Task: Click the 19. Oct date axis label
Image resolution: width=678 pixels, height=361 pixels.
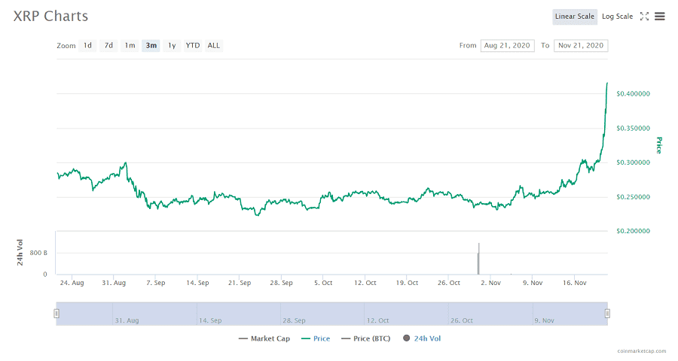Action: (x=407, y=283)
